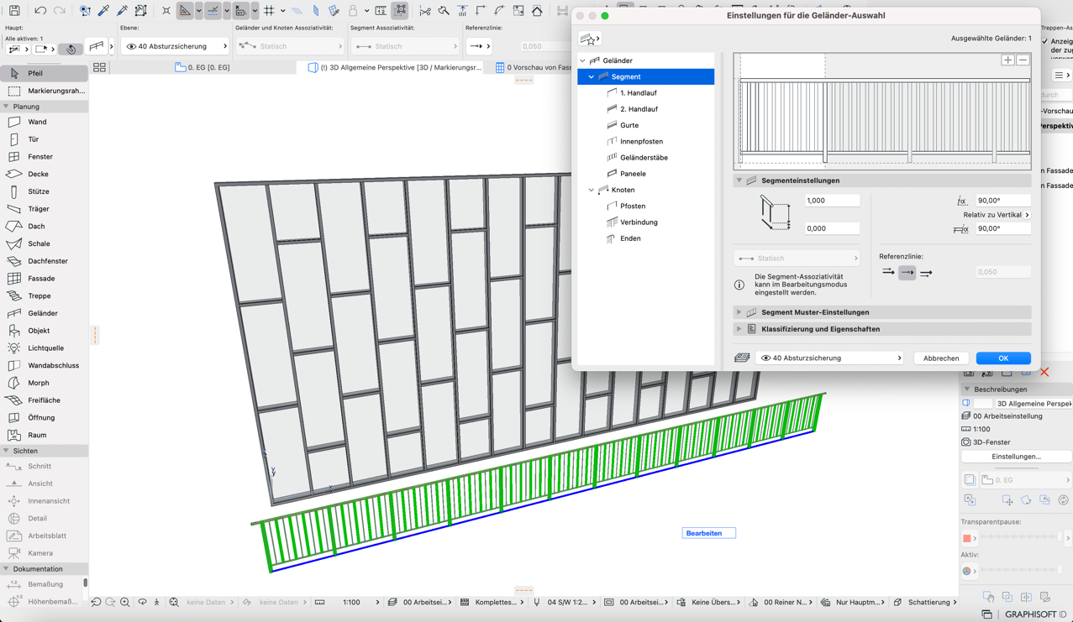Select center reference line option in dialog
This screenshot has width=1073, height=622.
click(907, 273)
